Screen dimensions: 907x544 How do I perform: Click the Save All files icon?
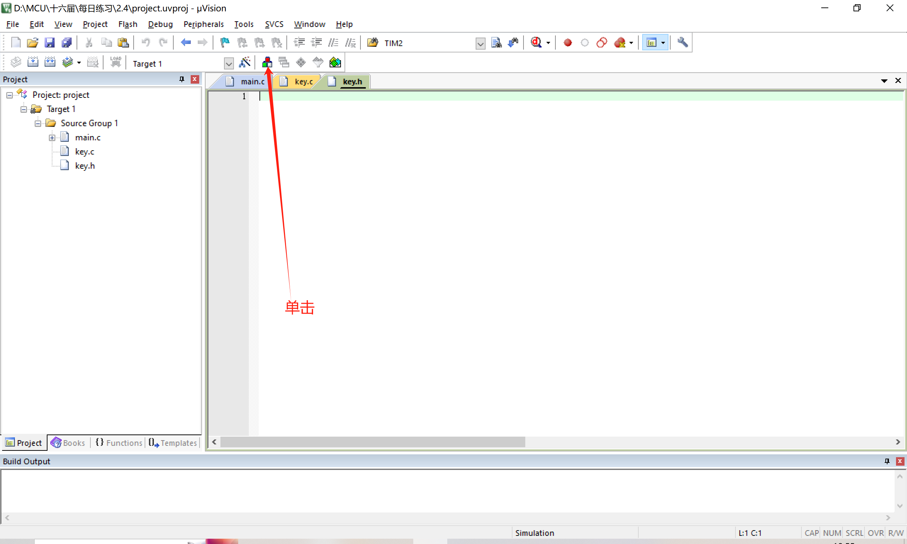click(x=67, y=43)
